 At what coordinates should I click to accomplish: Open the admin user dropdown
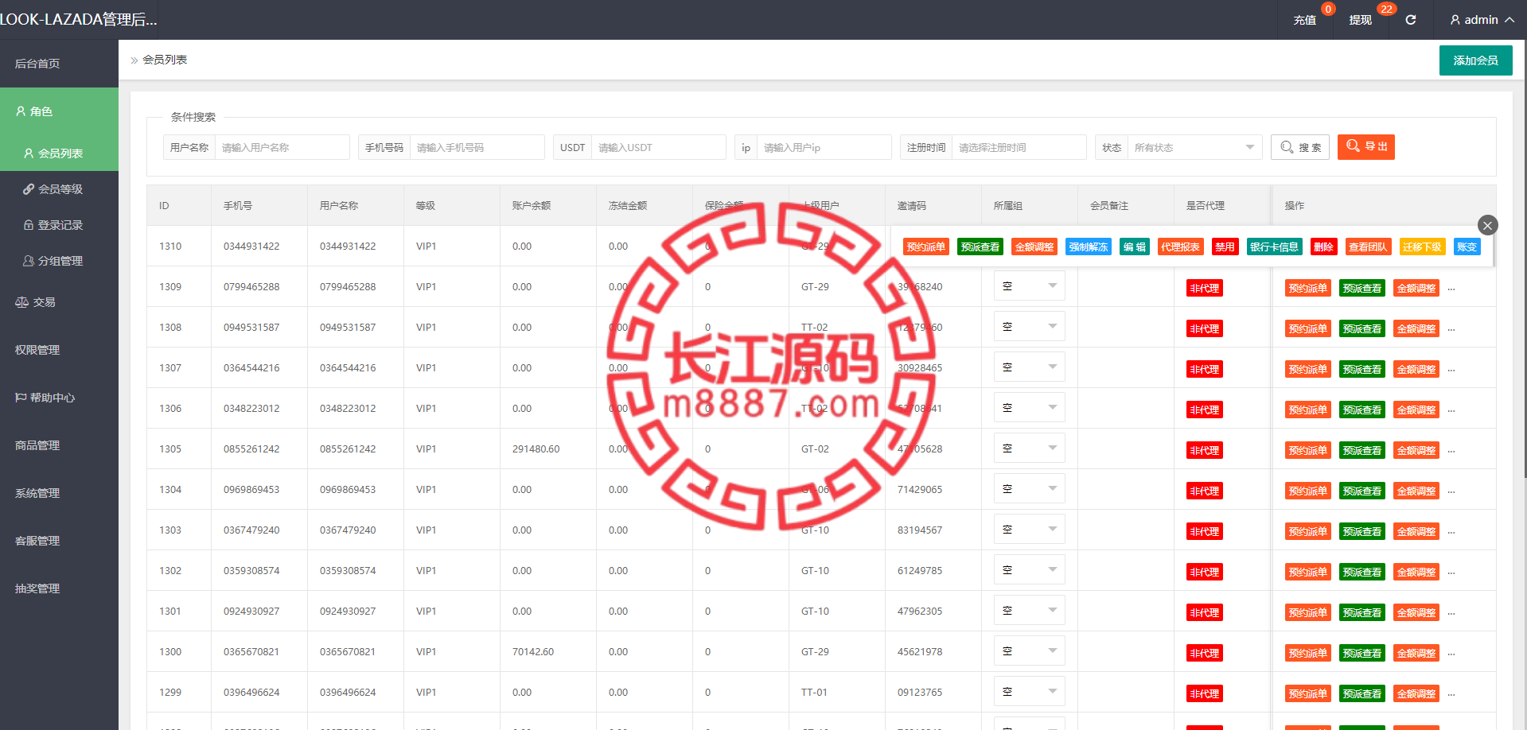tap(1482, 20)
